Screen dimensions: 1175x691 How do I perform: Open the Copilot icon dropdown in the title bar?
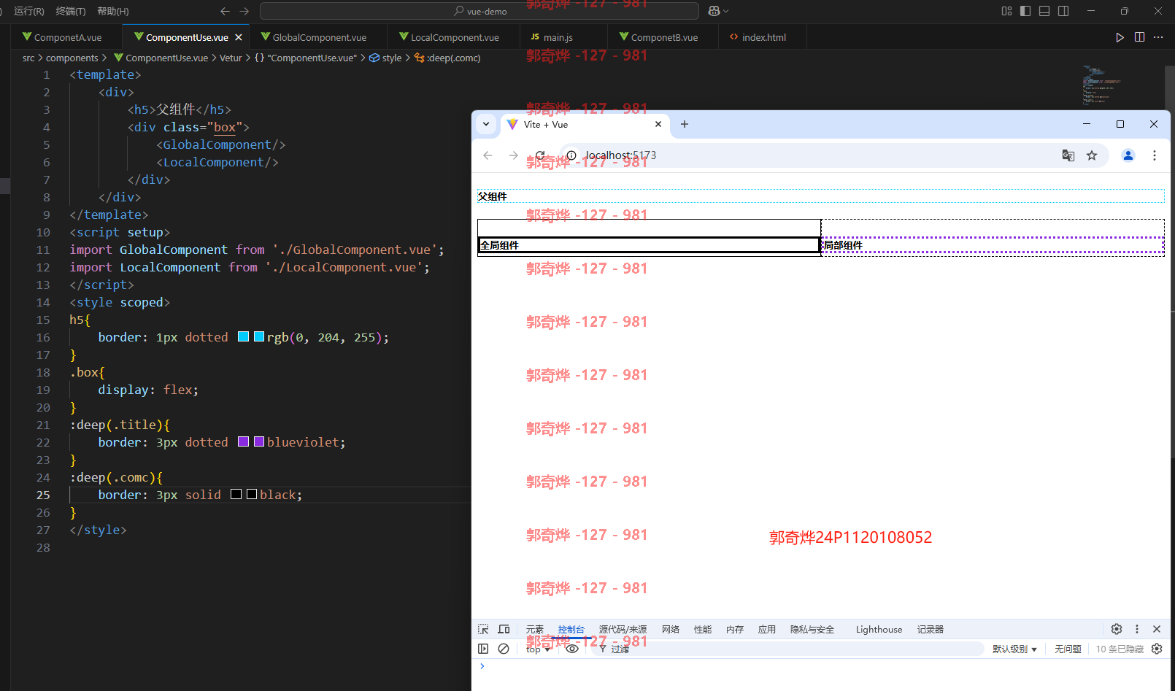718,11
